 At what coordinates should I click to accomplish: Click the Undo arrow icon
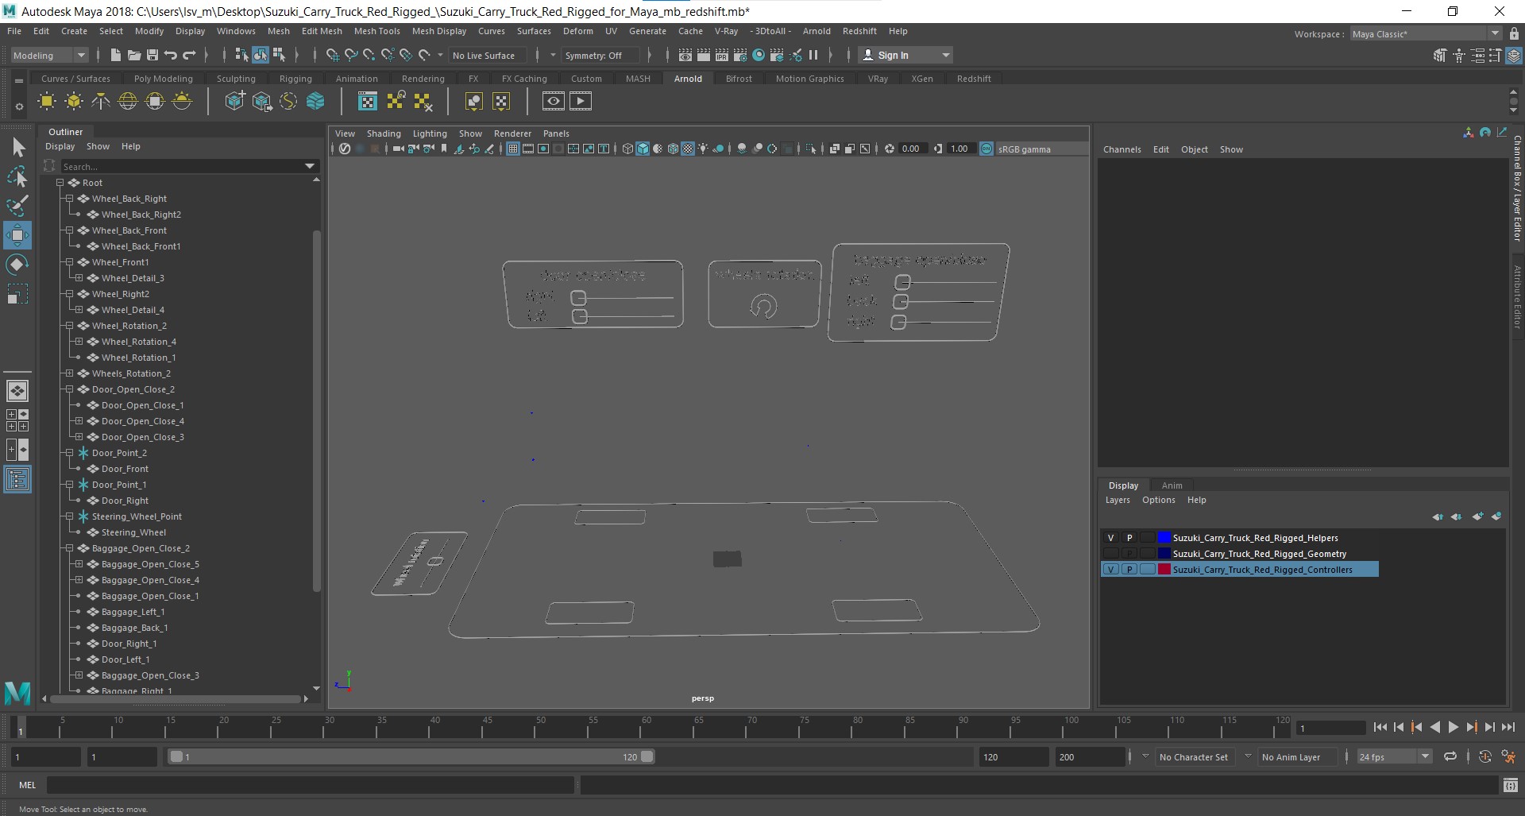coord(170,55)
